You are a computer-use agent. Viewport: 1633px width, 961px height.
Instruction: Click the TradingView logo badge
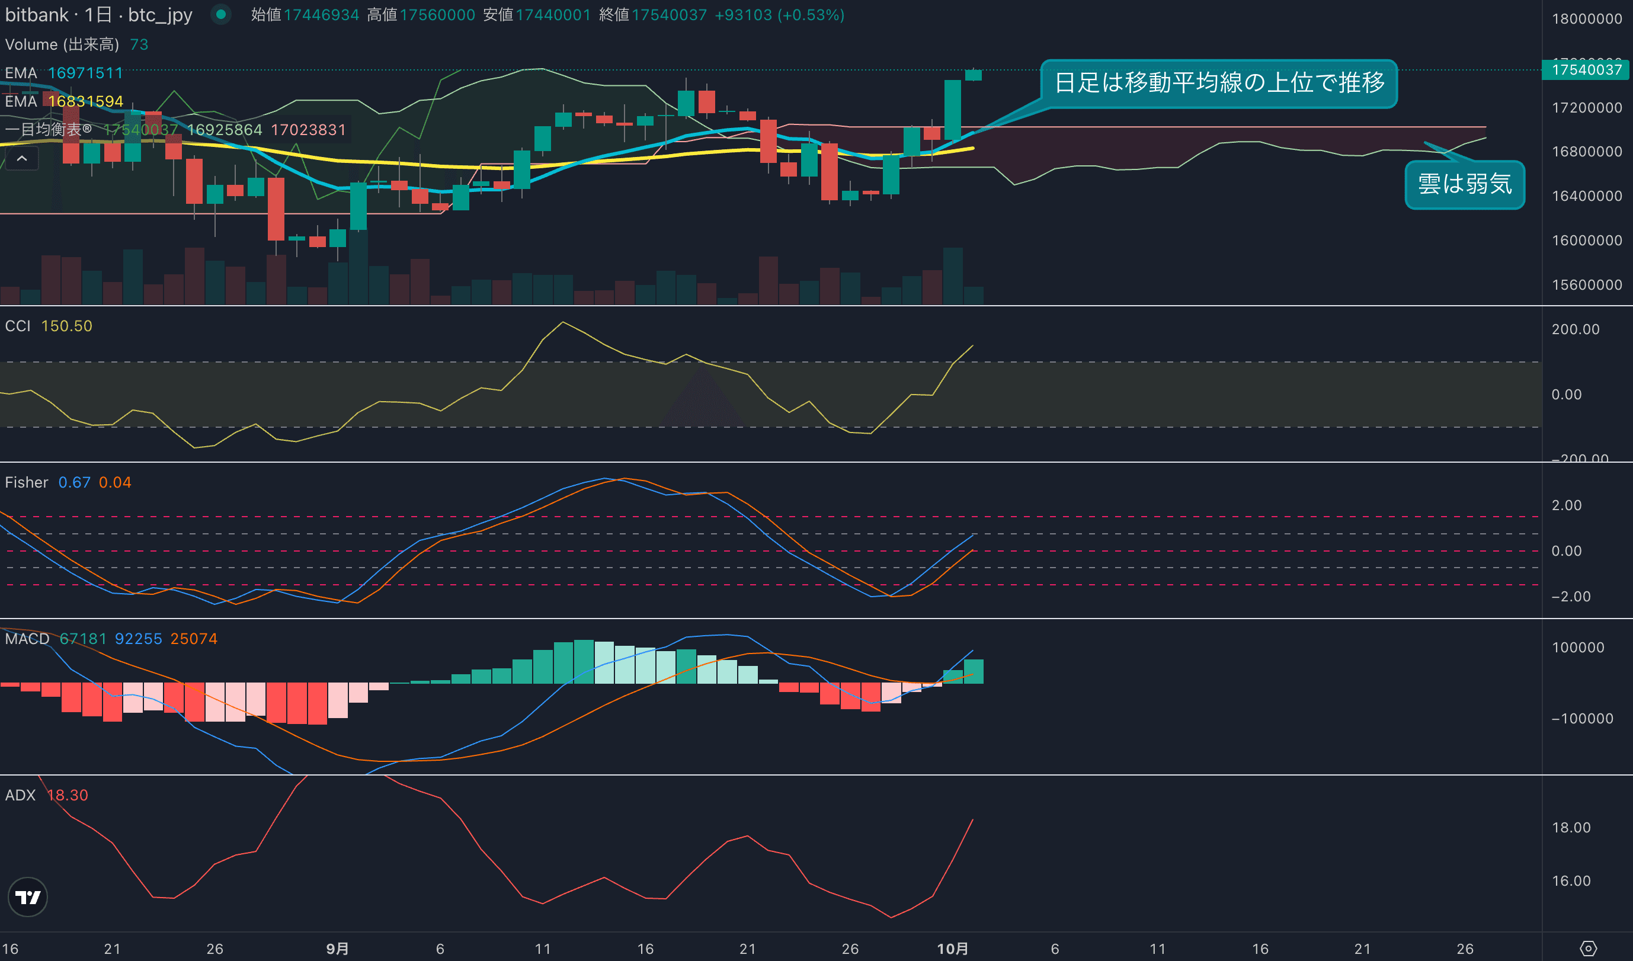[27, 897]
